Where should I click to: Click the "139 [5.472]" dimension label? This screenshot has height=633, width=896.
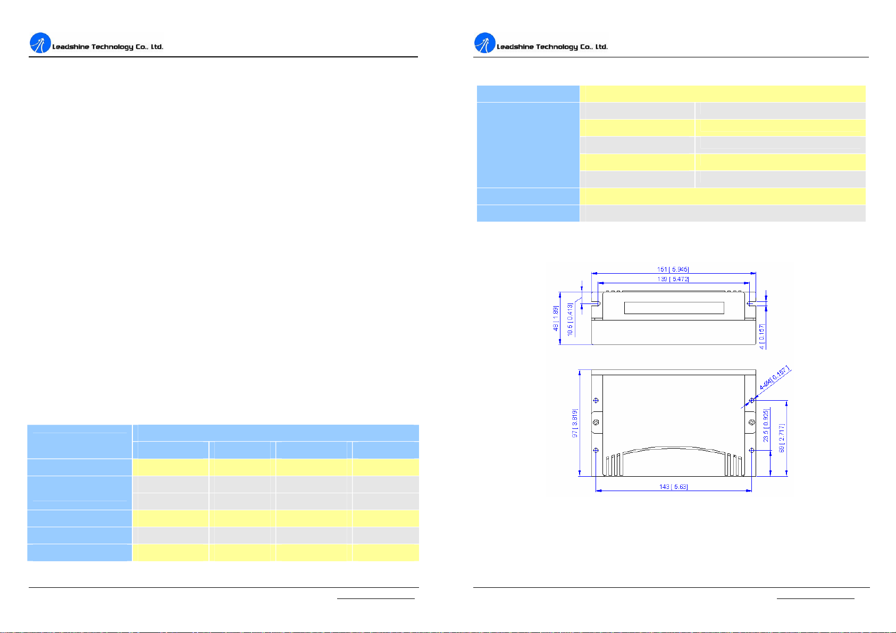[673, 279]
